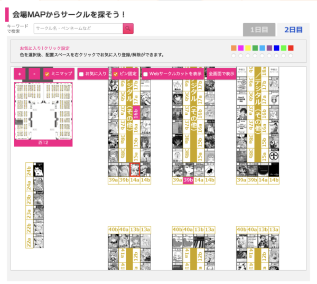The width and height of the screenshot is (317, 284).
Task: Select the pink-highlighted 16b booth
Action: tap(136, 113)
